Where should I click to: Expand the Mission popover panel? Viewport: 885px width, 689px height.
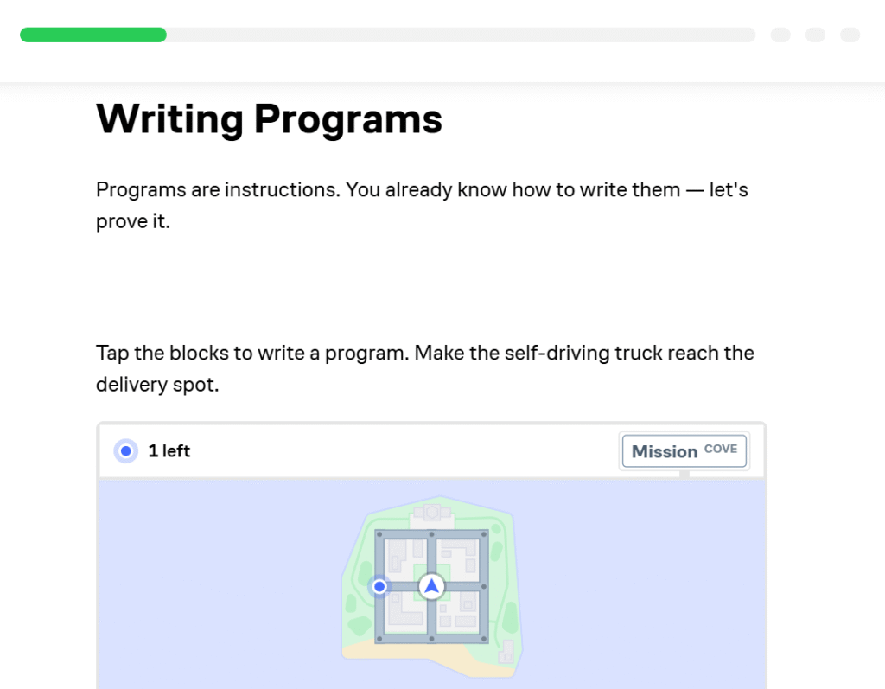pyautogui.click(x=684, y=450)
